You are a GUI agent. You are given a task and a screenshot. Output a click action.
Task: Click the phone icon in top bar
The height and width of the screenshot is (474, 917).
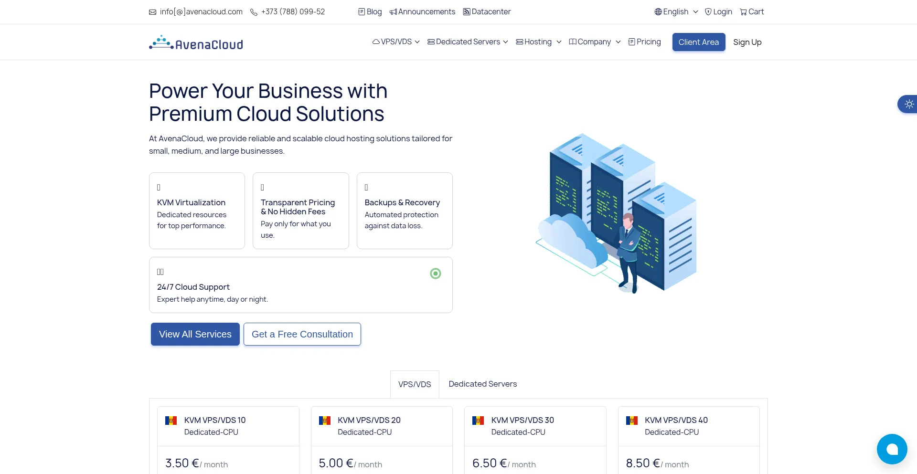[x=254, y=12]
